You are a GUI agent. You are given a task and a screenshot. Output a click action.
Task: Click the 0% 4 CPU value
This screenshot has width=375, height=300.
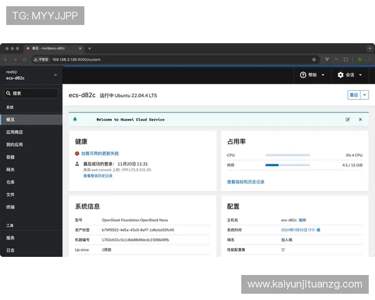tap(354, 155)
